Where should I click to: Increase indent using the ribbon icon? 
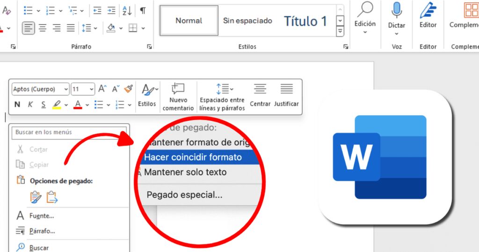(x=111, y=11)
